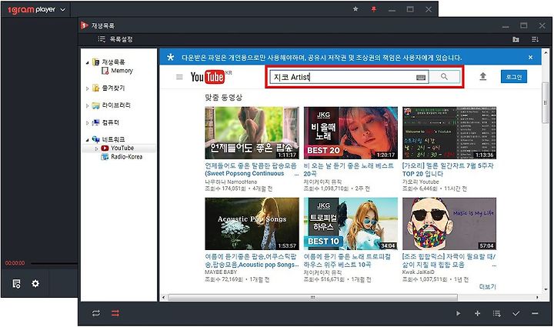
Task: Click the blue 로그인 login button
Action: click(x=514, y=77)
